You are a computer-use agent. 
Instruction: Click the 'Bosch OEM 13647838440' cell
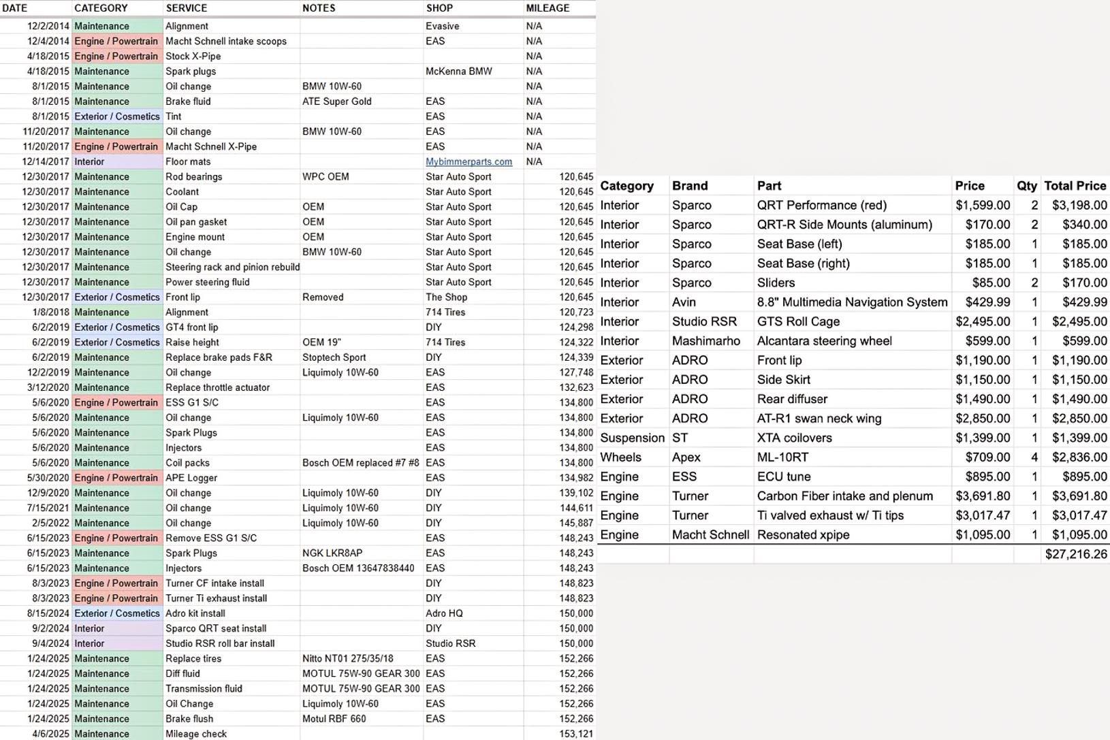[362, 568]
